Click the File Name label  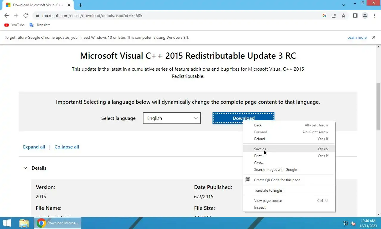tap(49, 208)
